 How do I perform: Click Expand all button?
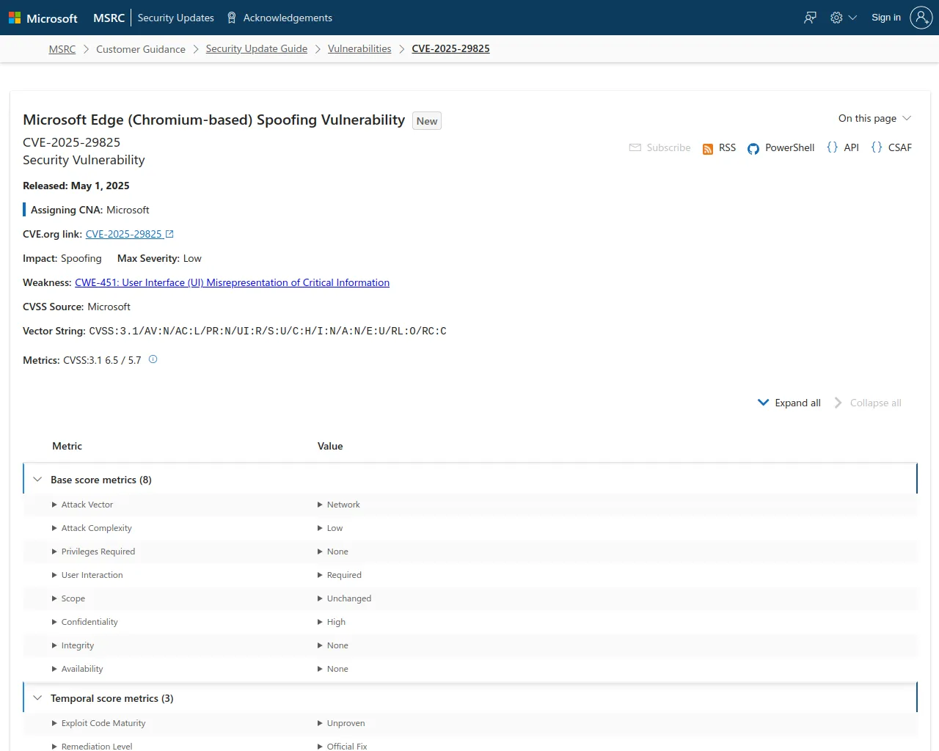point(789,403)
